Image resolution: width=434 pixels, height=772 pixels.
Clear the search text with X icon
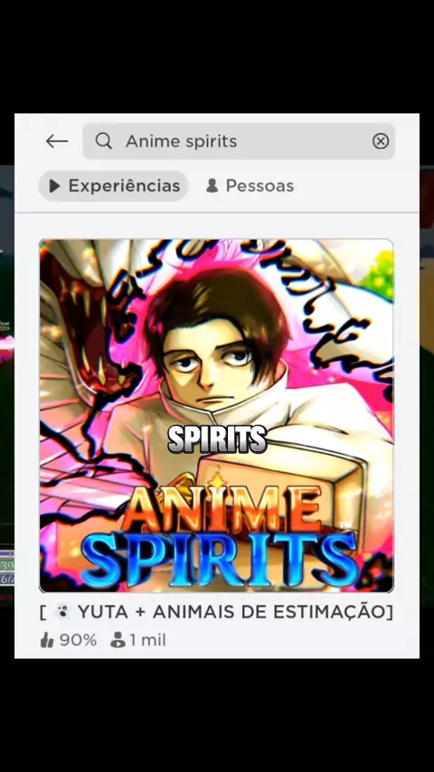[x=381, y=142]
